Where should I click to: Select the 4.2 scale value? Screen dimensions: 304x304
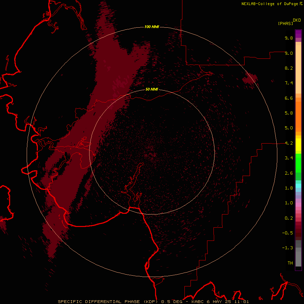click(289, 143)
